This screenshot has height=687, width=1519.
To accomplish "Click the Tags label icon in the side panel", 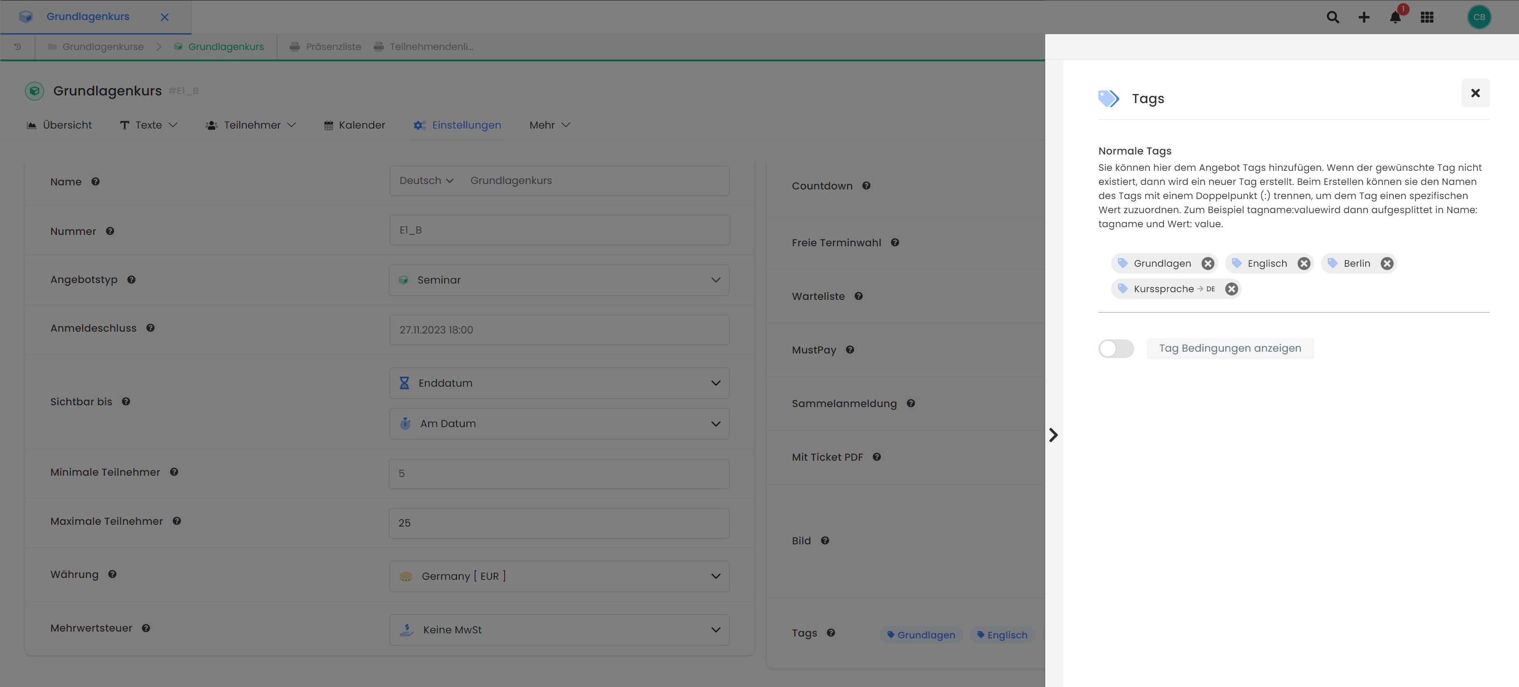I will 1108,98.
